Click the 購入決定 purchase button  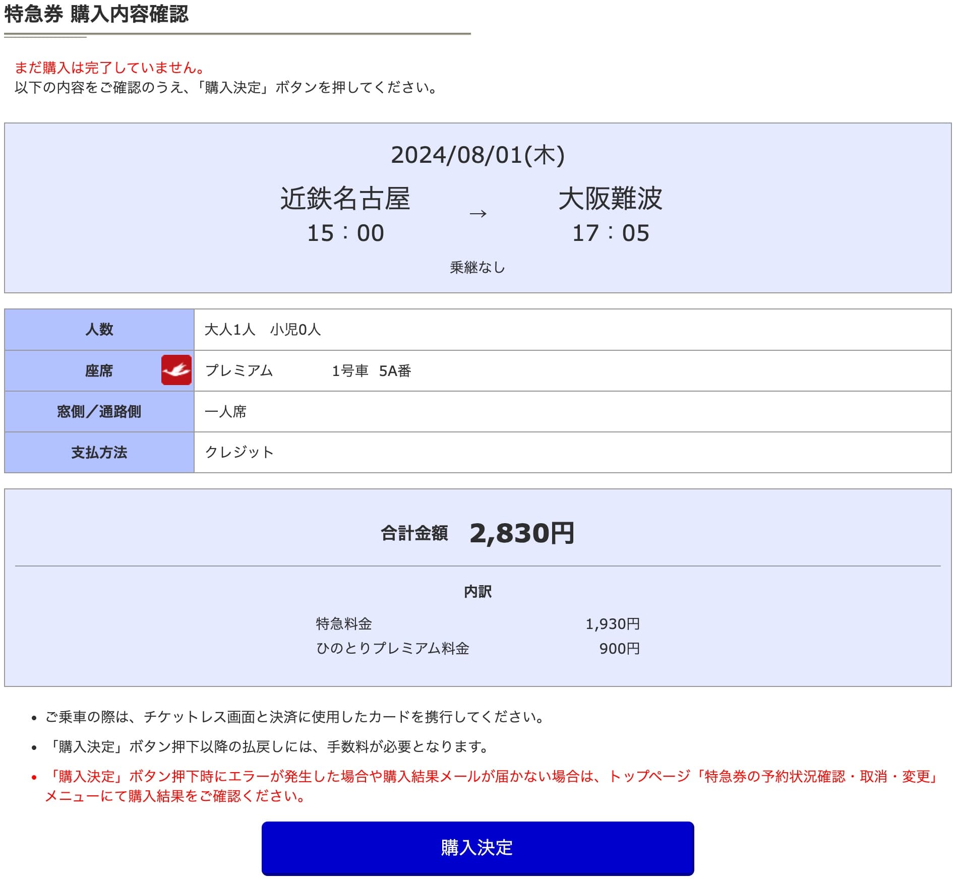tap(477, 848)
